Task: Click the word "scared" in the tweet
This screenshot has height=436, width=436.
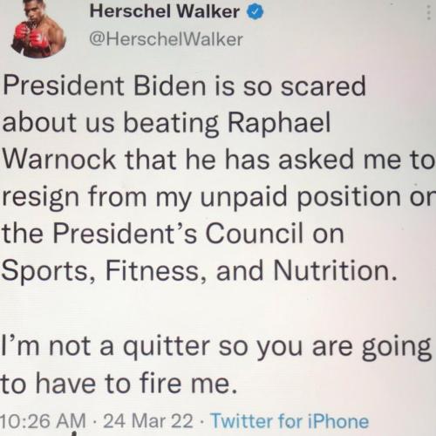Action: point(323,86)
